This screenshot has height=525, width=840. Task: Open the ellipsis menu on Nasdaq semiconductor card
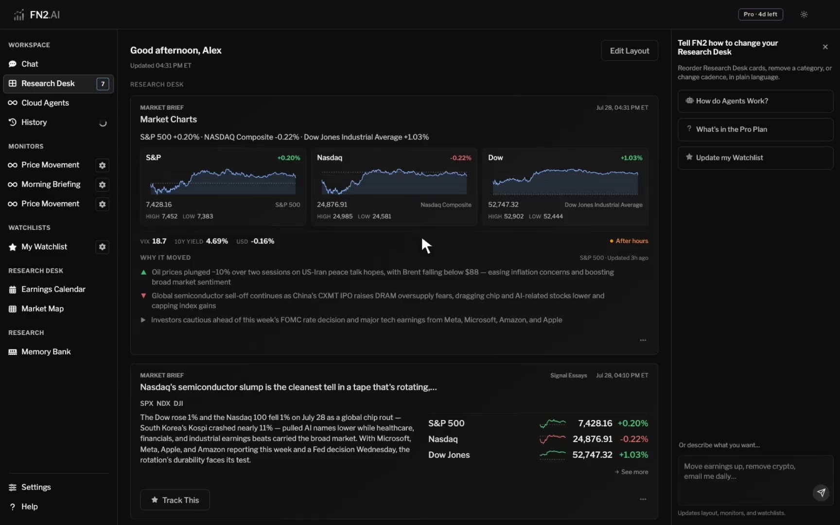pyautogui.click(x=643, y=499)
